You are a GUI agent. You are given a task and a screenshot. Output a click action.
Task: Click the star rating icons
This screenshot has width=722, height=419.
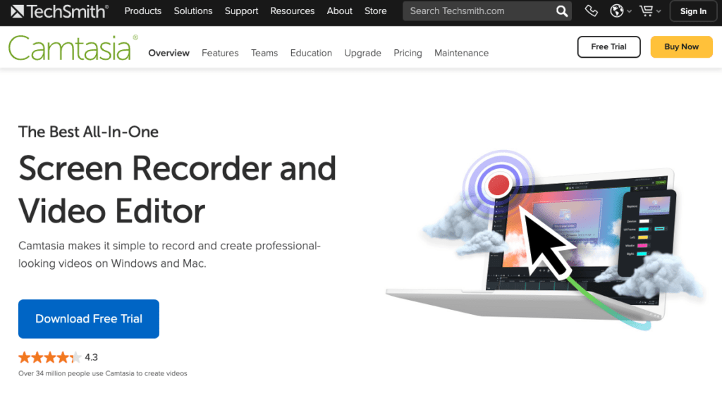tap(50, 357)
